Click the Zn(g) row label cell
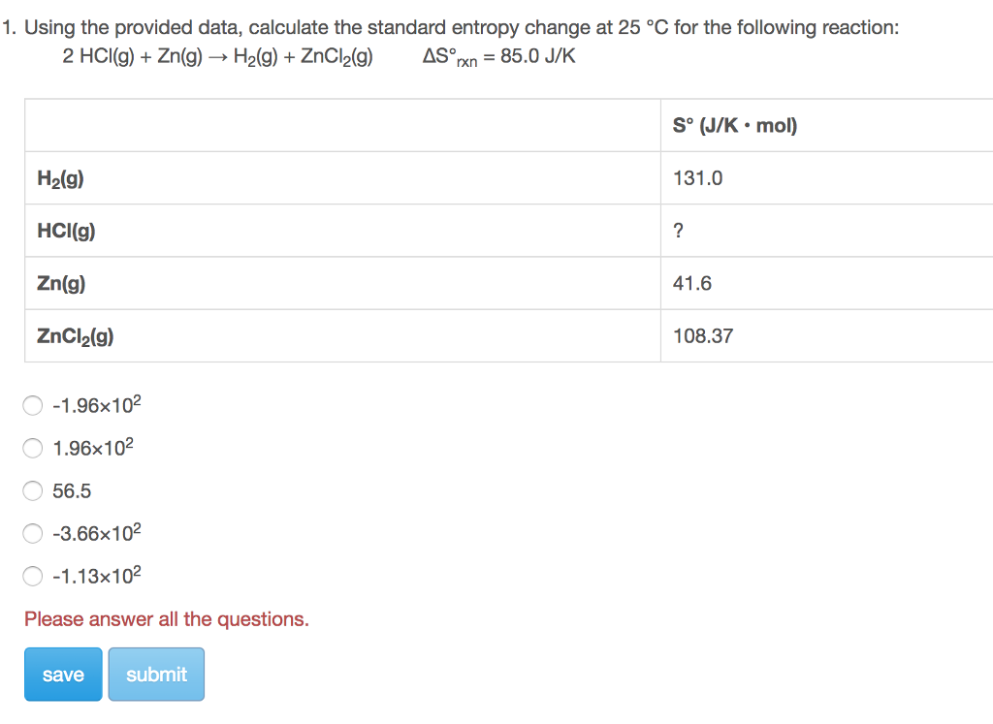The height and width of the screenshot is (724, 993). click(342, 283)
